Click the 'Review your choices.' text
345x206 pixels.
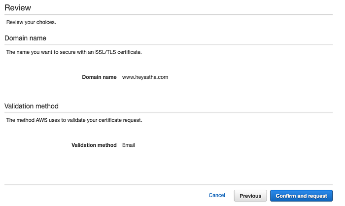[x=31, y=22]
